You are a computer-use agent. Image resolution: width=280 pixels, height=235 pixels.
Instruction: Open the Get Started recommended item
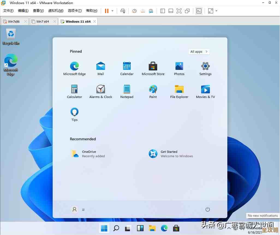tap(169, 154)
